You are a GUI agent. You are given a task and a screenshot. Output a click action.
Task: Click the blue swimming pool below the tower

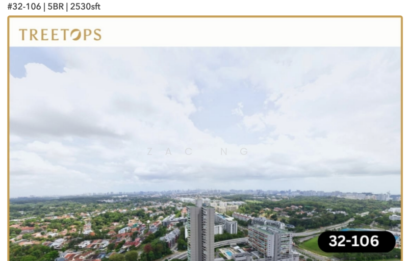coord(228,253)
